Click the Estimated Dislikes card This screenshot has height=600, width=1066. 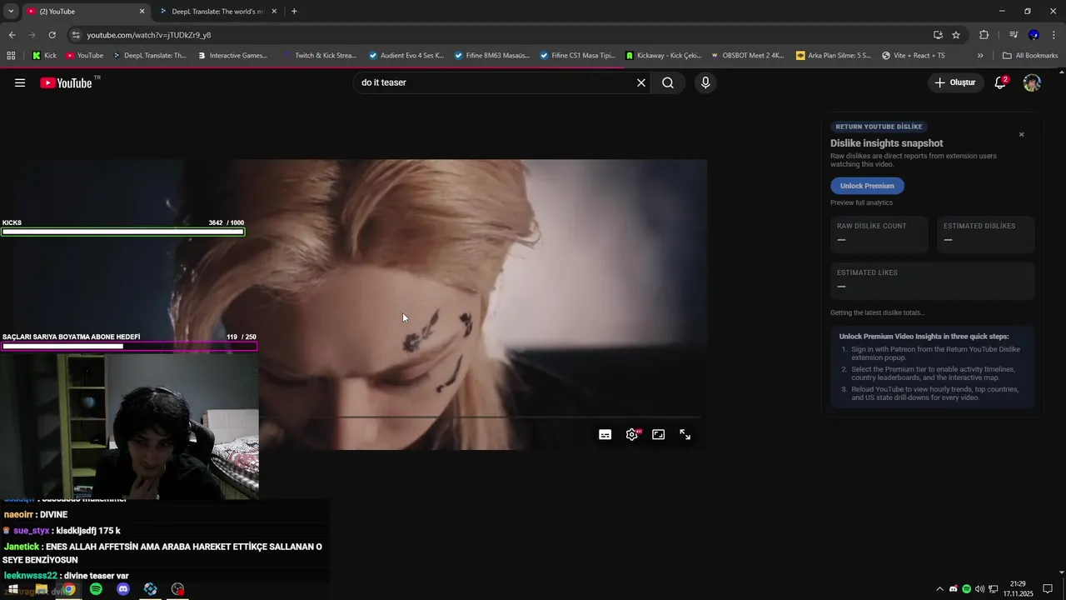click(x=986, y=234)
